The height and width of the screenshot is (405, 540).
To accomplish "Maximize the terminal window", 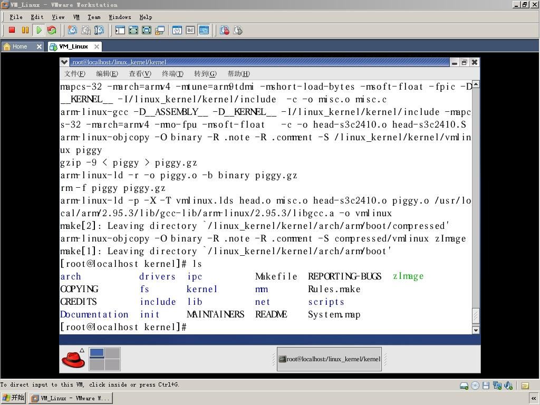I will [x=464, y=62].
